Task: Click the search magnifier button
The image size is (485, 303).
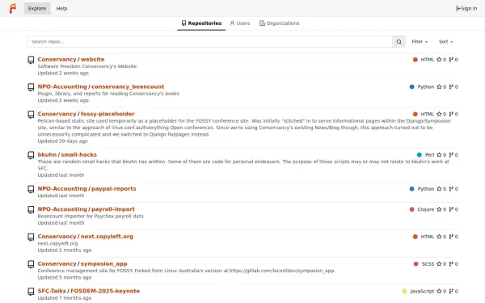Action: click(399, 42)
